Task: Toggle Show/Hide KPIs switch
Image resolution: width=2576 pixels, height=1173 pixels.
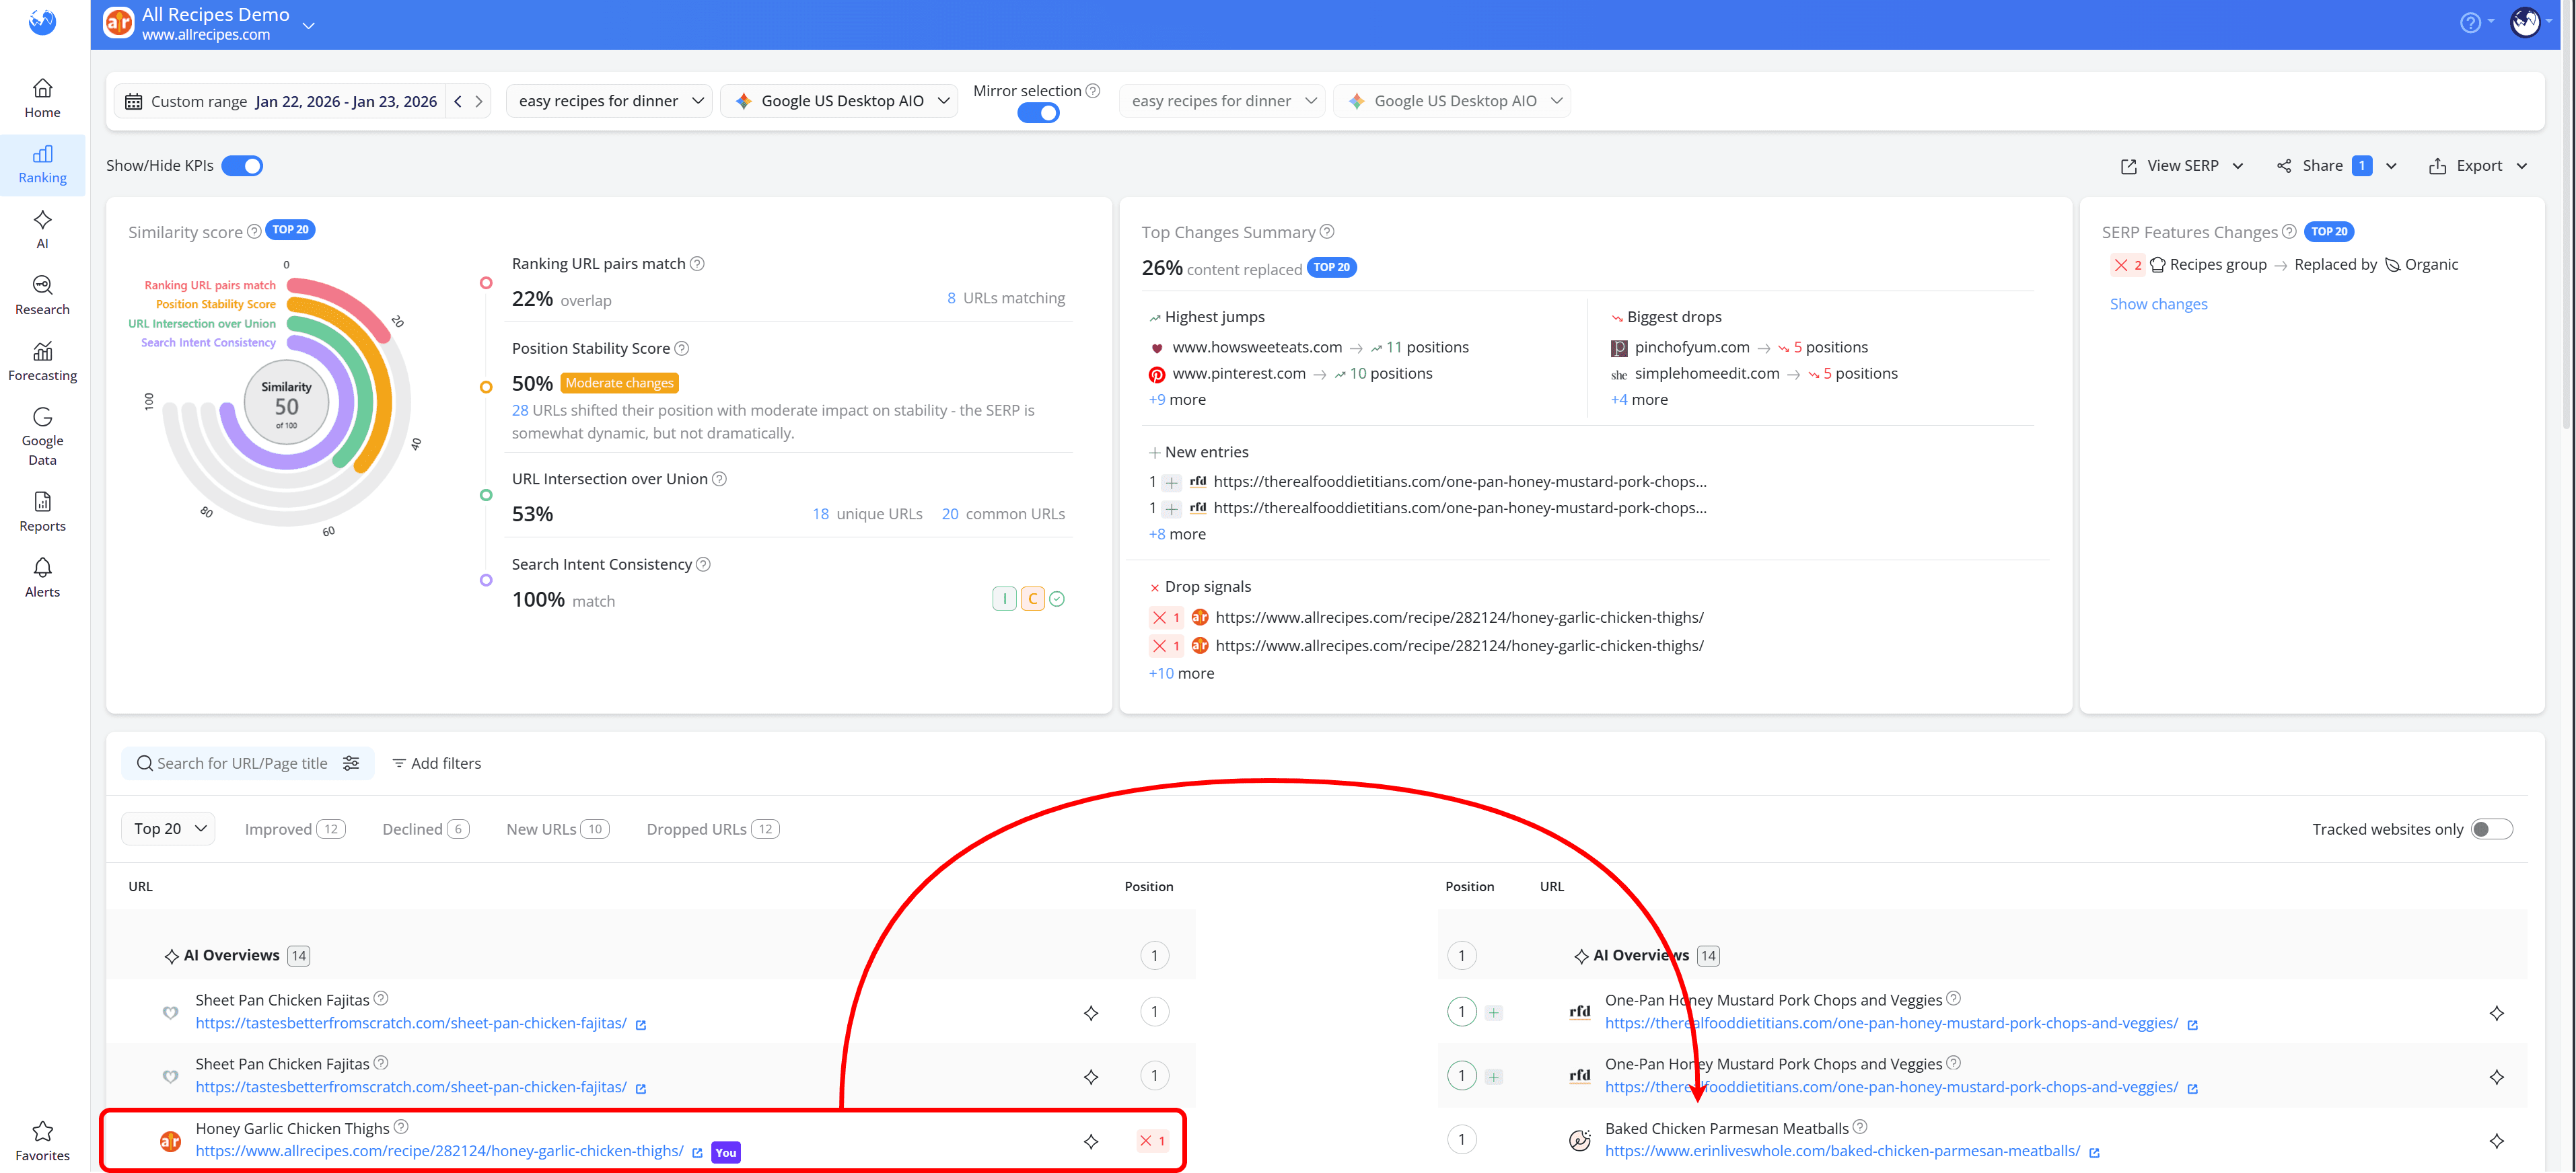Action: click(242, 165)
